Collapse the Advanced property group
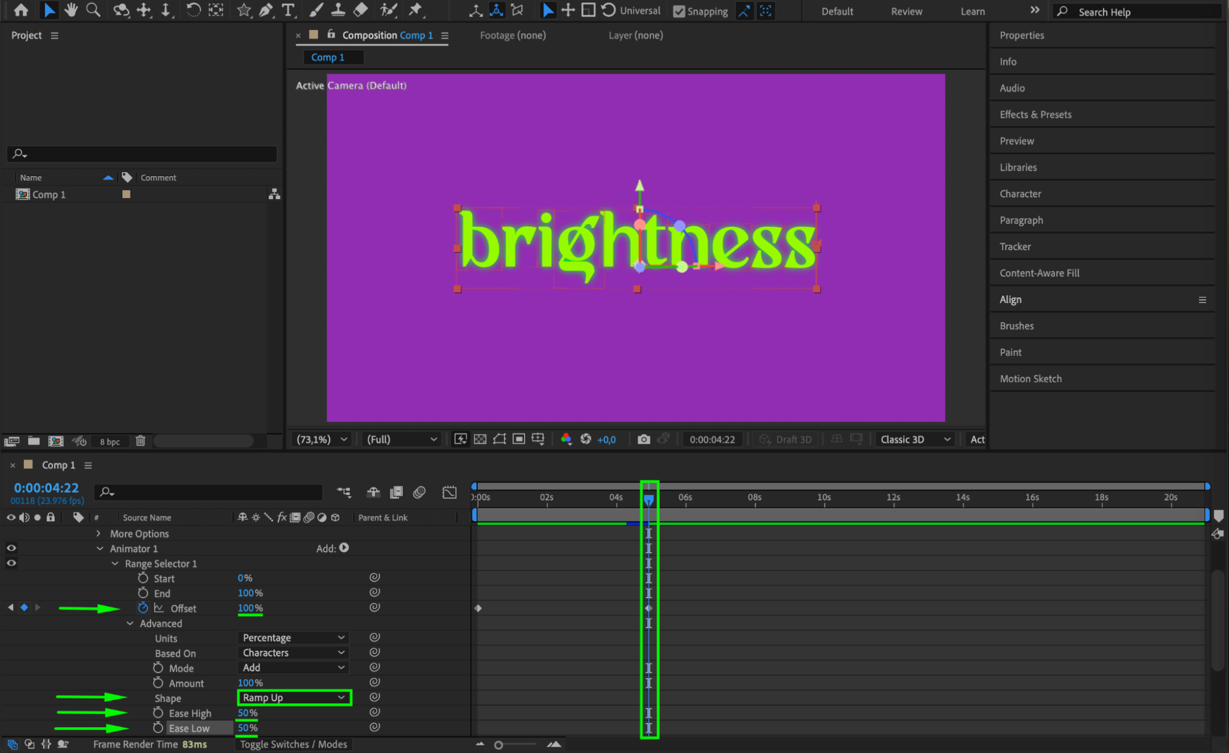1229x753 pixels. (130, 623)
